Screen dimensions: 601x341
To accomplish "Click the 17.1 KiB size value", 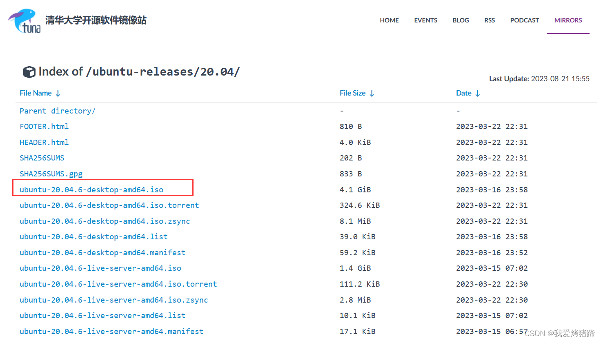I will click(x=358, y=332).
